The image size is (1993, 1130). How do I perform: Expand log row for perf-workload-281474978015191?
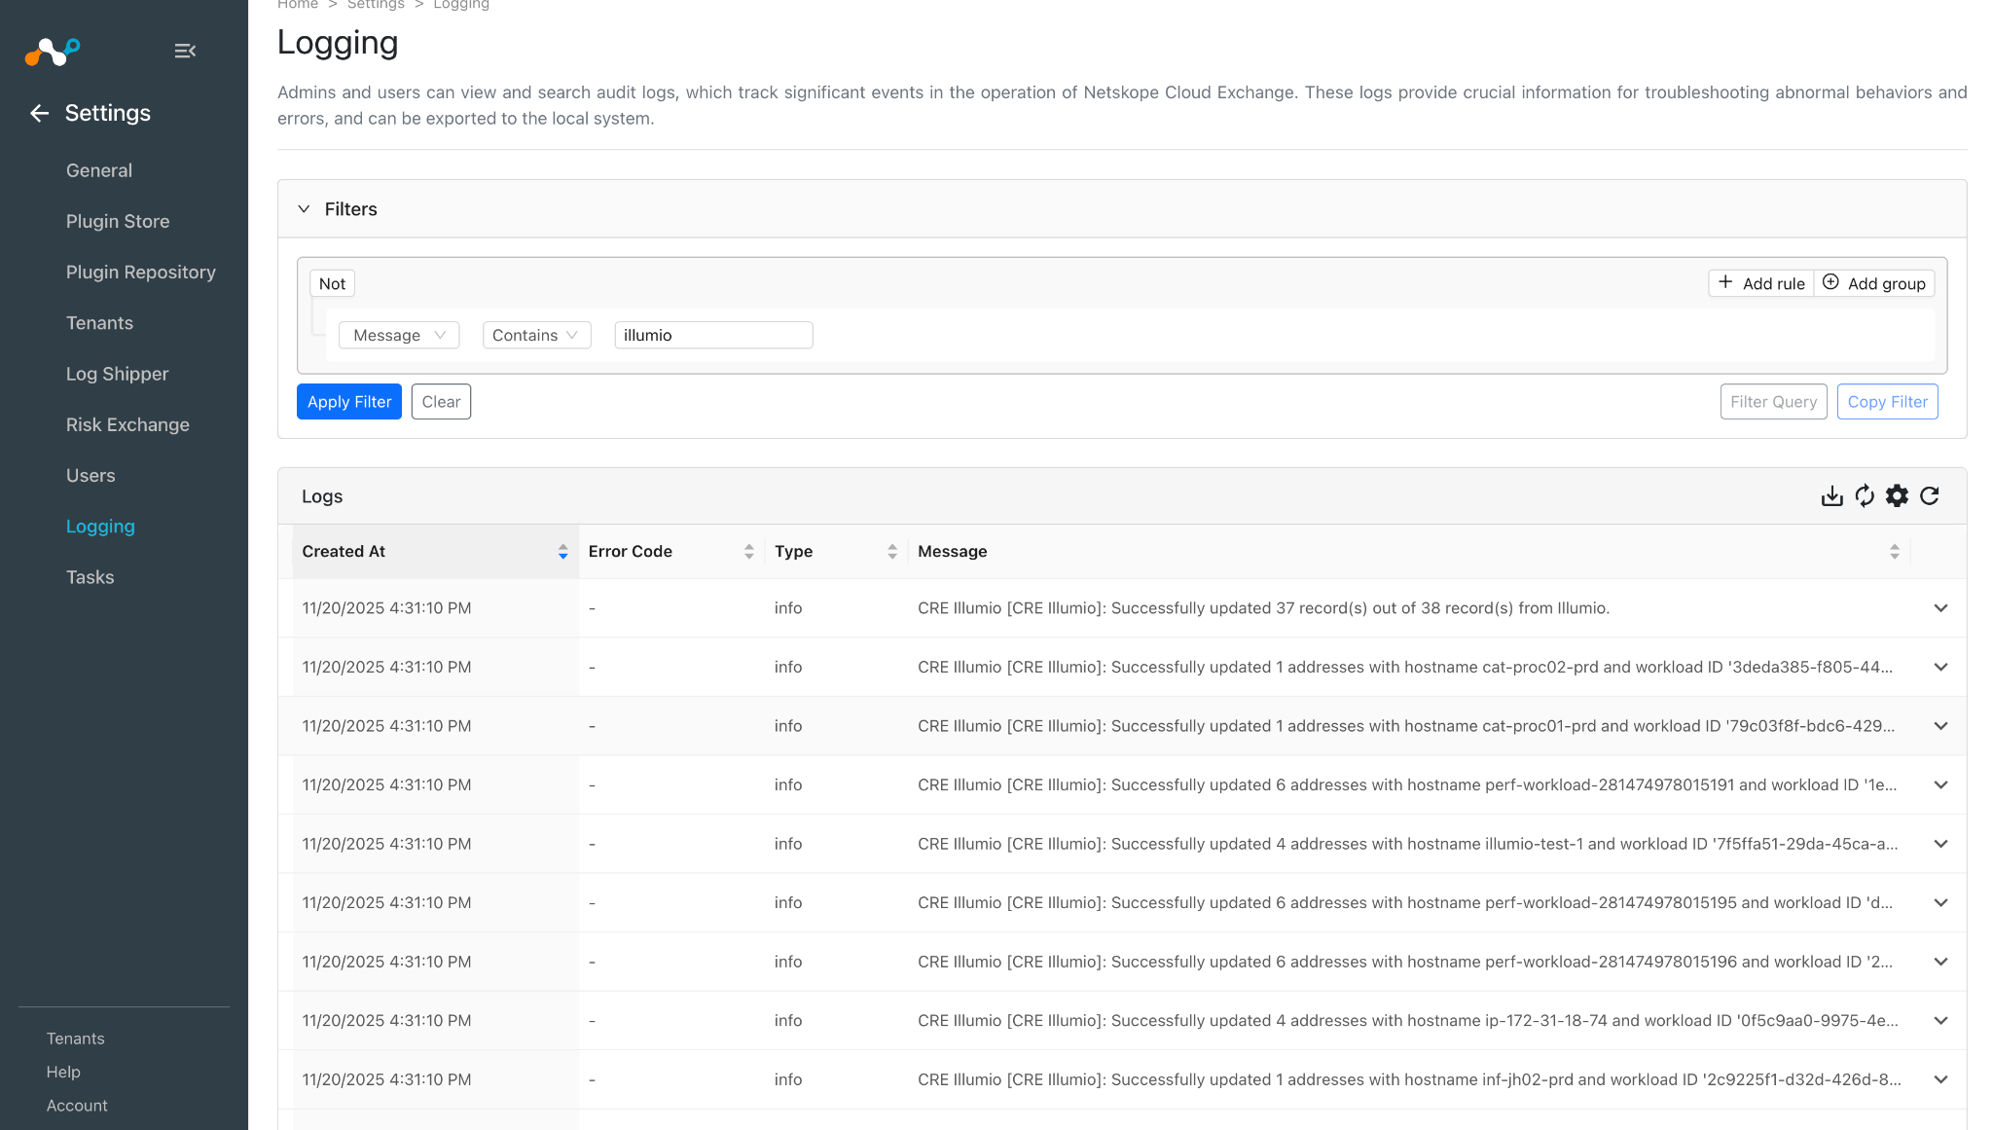click(x=1940, y=785)
